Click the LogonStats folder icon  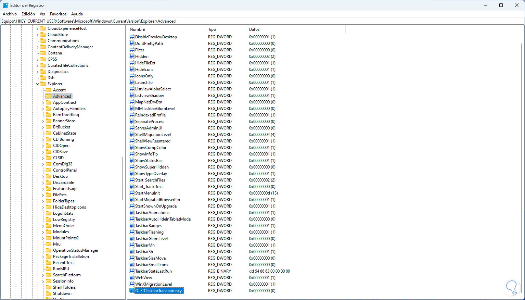49,213
